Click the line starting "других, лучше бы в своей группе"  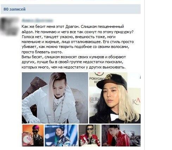[x=72, y=62]
